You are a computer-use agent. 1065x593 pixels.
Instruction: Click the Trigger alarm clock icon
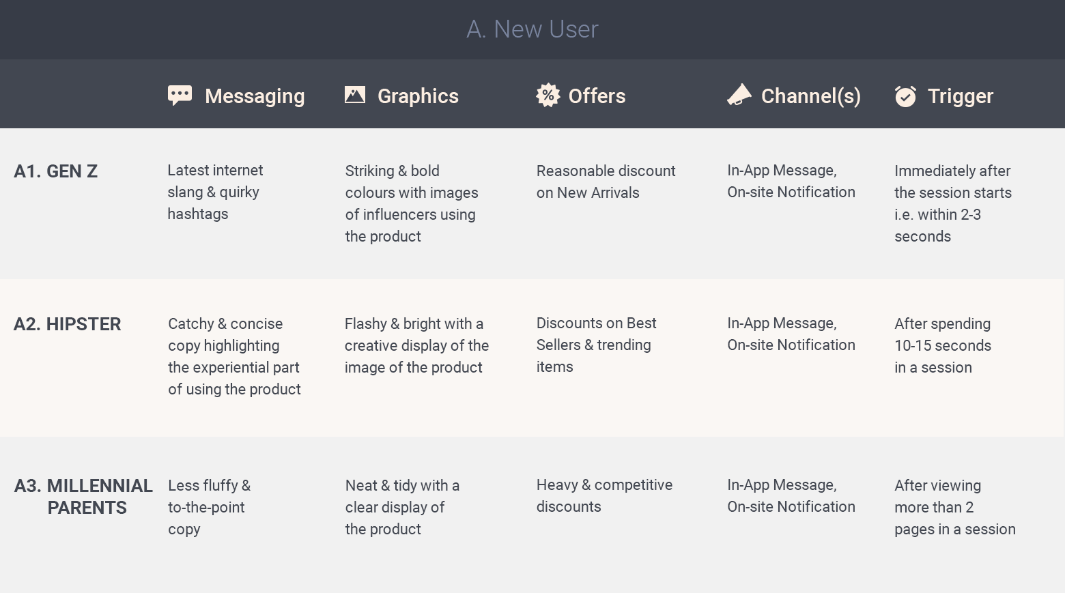[905, 96]
